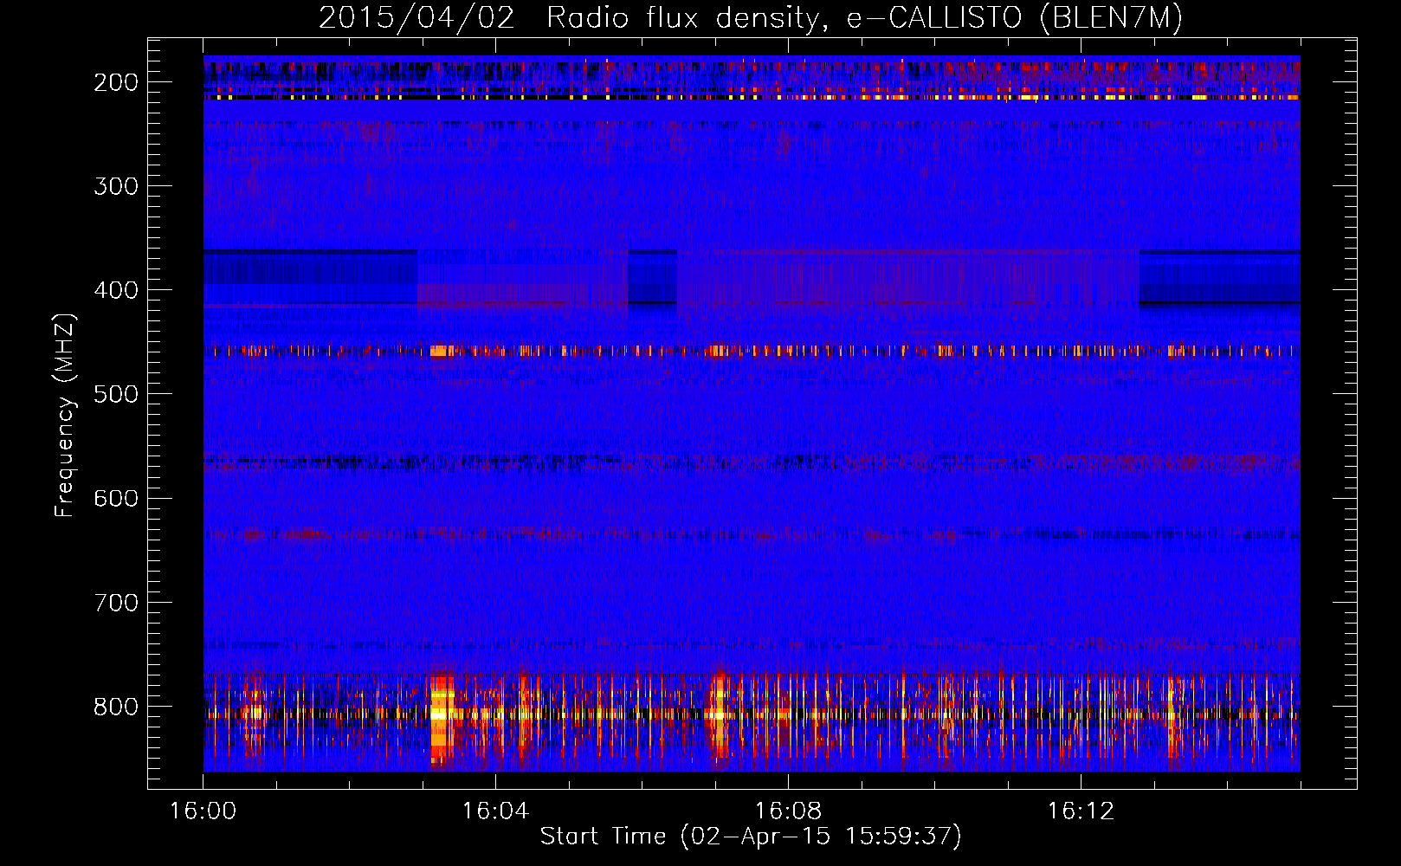Click the 16:08 time tick label
This screenshot has height=866, width=1401.
[x=788, y=811]
